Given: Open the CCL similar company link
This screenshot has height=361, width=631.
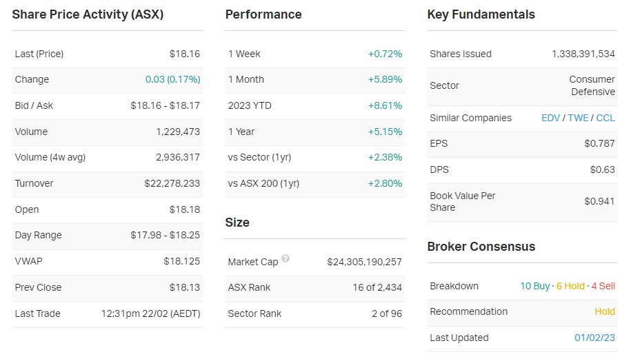Looking at the screenshot, I should [605, 118].
